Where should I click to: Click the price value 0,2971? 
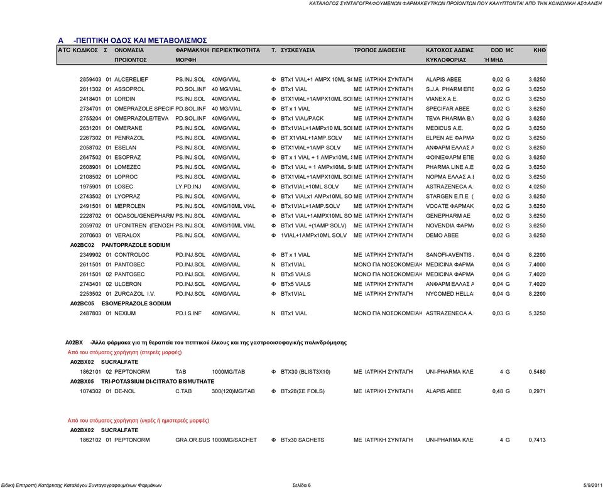point(537,391)
